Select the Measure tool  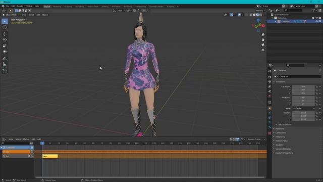tap(5, 65)
